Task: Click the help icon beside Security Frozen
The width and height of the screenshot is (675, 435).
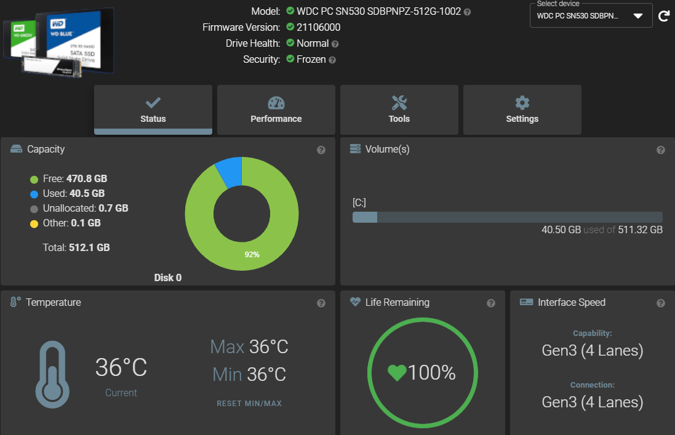Action: (x=332, y=60)
